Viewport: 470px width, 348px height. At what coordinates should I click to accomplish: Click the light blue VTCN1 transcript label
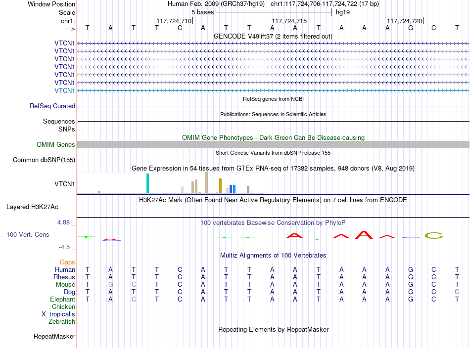64,90
